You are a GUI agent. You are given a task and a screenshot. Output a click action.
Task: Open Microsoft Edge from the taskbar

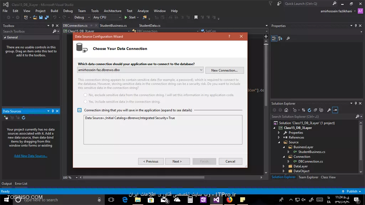(x=125, y=200)
